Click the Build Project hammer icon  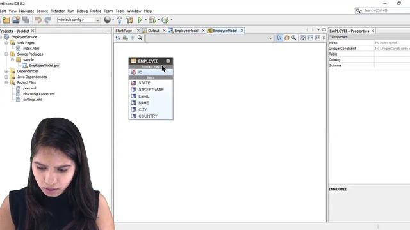coord(120,20)
